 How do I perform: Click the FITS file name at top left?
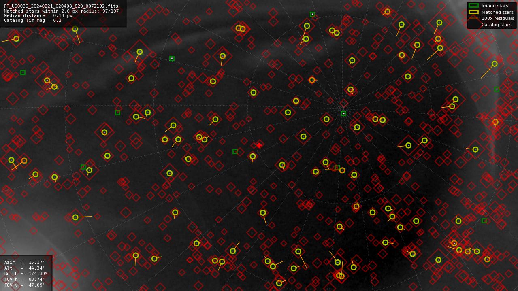coord(61,6)
